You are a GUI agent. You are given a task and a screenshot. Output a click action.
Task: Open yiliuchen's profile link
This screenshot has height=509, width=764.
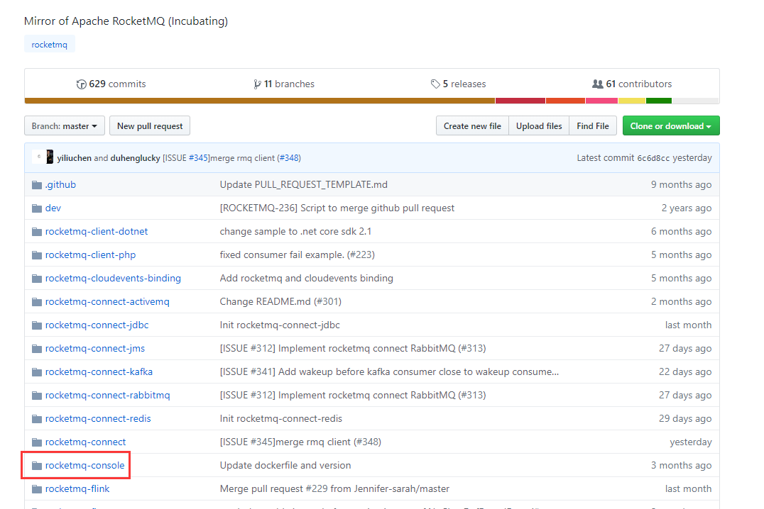(74, 157)
